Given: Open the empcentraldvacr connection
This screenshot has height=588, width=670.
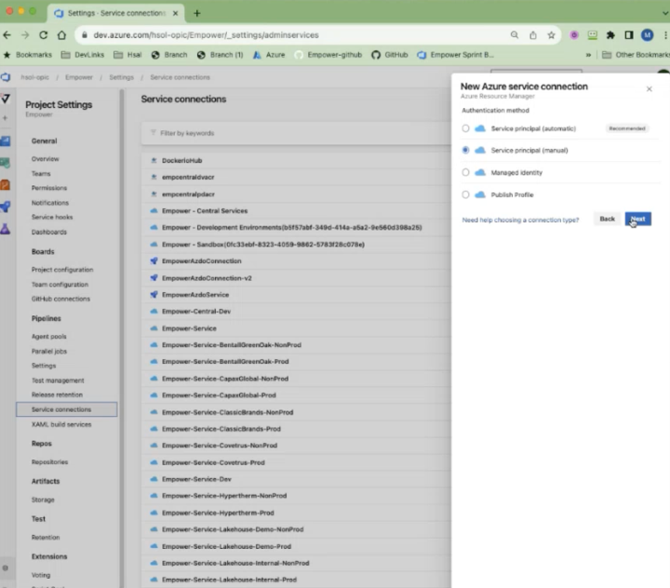Looking at the screenshot, I should 188,177.
